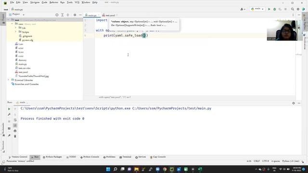
Task: Open Run panel settings gear
Action: [294, 103]
